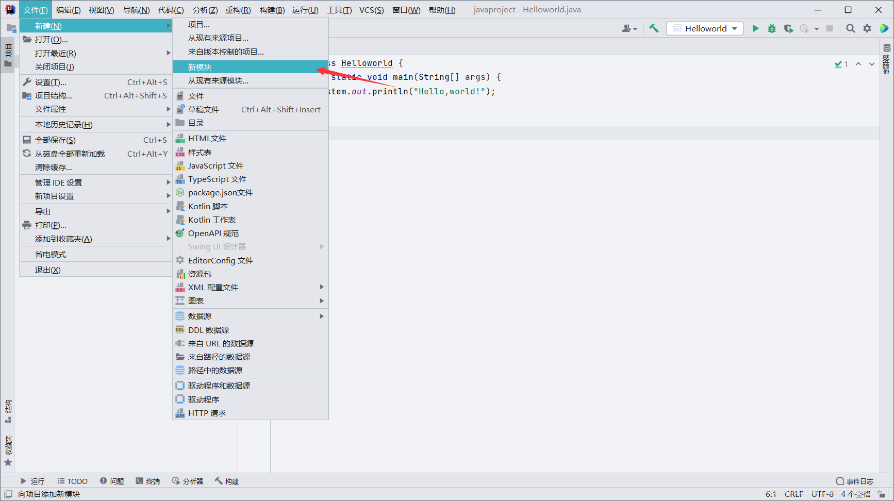Select 样式表 stylesheet entry
This screenshot has height=501, width=894.
click(251, 152)
